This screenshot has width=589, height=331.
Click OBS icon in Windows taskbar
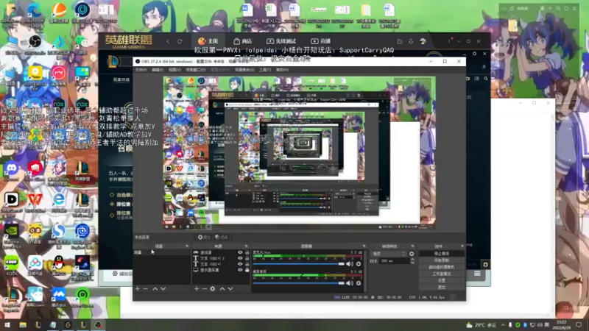tap(99, 325)
